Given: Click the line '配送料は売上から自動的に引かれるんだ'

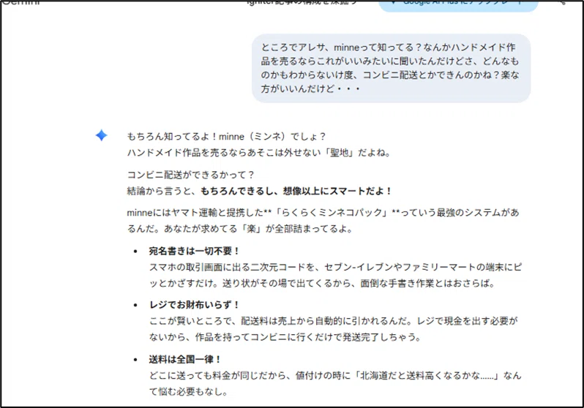Looking at the screenshot, I should (326, 321).
